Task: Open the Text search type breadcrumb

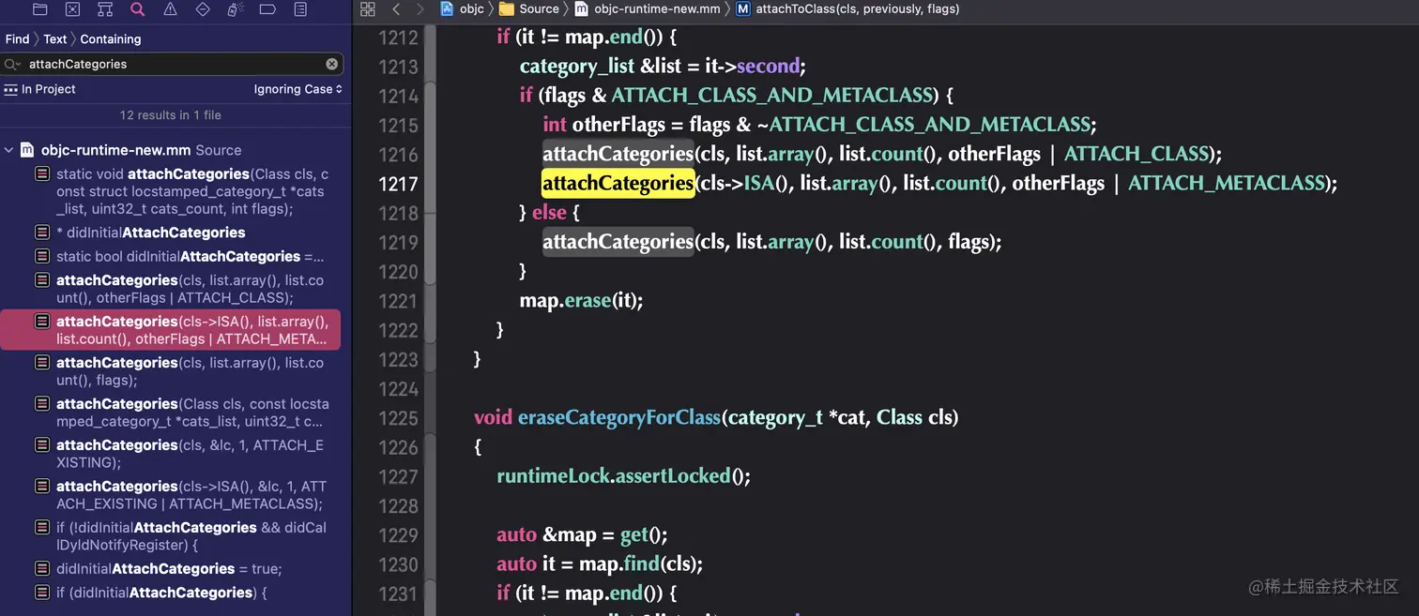Action: [x=55, y=39]
